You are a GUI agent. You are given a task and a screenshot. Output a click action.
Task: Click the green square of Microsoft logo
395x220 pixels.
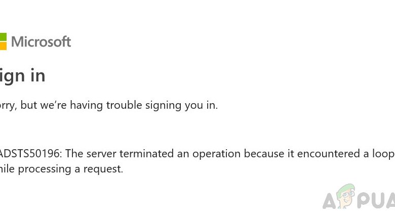tap(3, 36)
